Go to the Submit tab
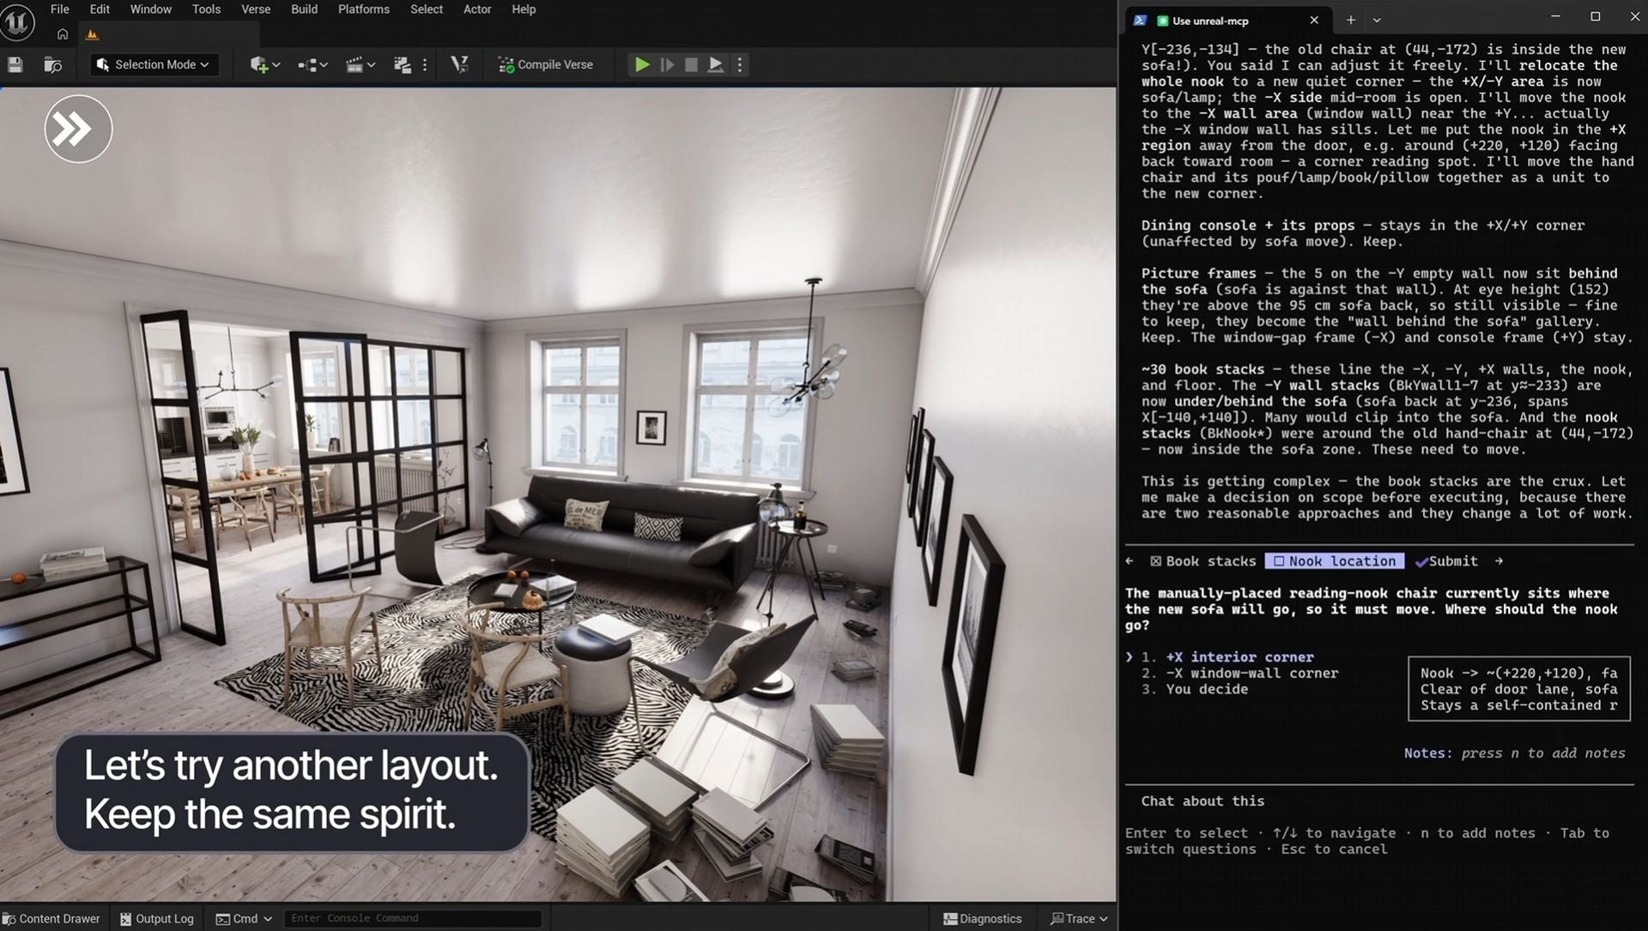 pos(1447,561)
